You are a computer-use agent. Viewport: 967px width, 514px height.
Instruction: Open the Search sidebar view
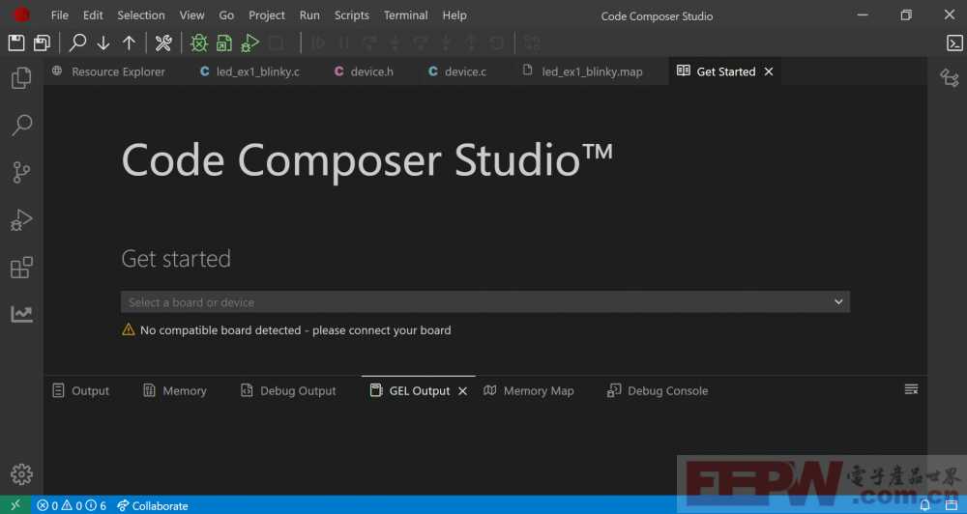click(21, 125)
